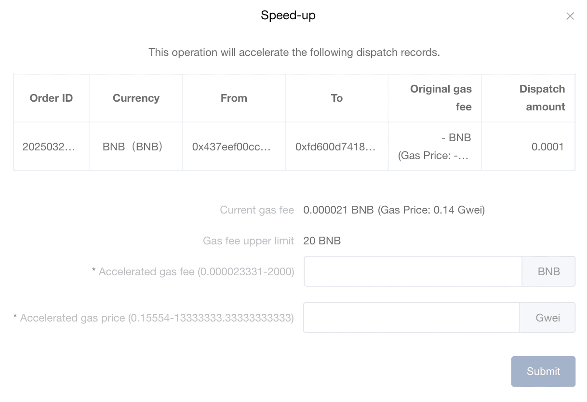This screenshot has width=587, height=402.
Task: Click the To column header
Action: point(337,98)
